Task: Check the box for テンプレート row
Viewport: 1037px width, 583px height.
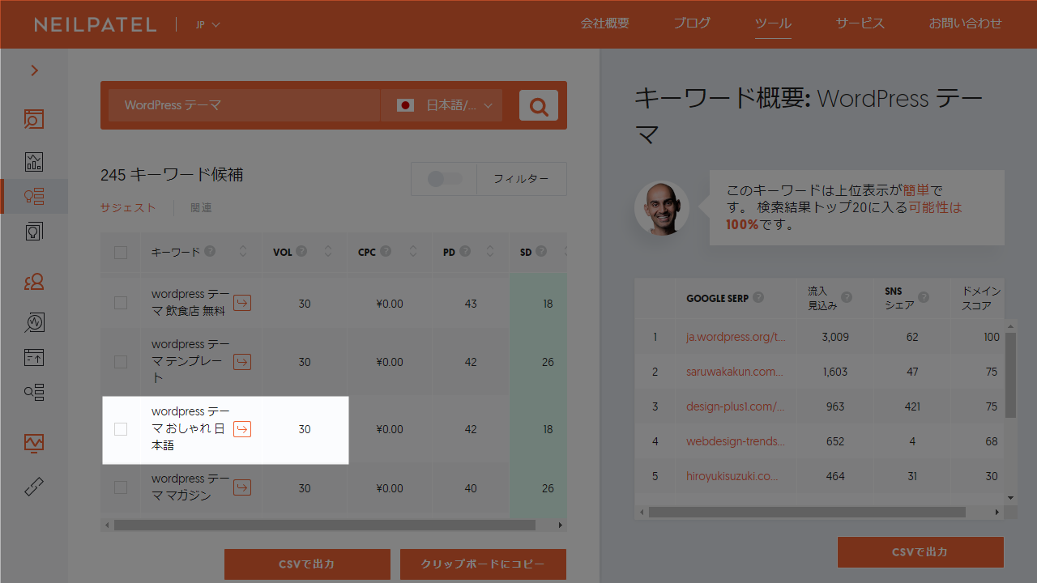Action: 121,361
